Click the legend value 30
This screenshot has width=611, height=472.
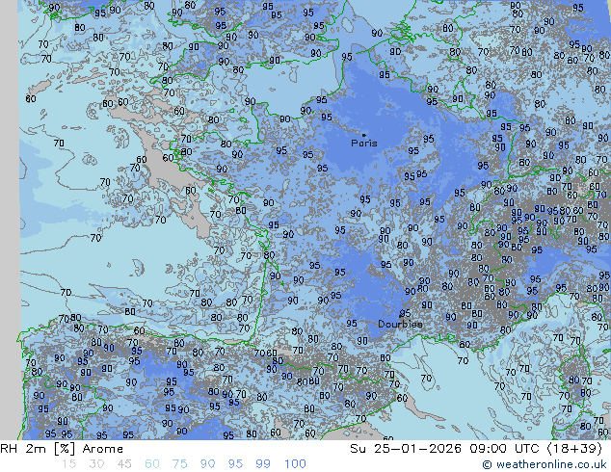[x=96, y=464]
